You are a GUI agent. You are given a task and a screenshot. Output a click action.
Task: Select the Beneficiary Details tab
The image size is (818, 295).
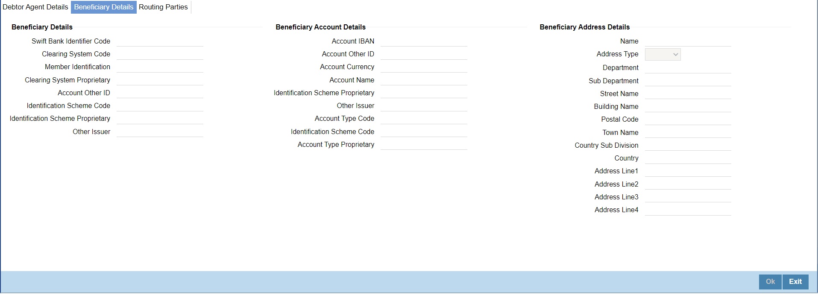click(104, 7)
